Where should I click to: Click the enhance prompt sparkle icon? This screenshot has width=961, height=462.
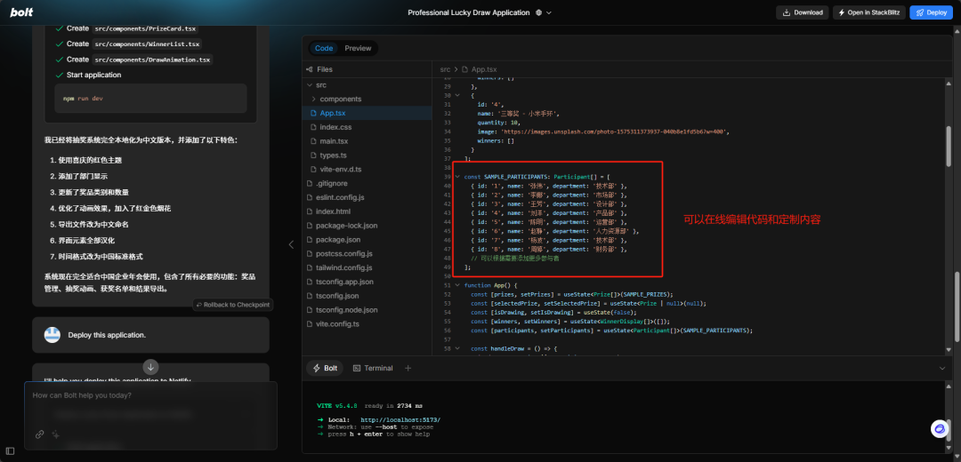pos(55,434)
